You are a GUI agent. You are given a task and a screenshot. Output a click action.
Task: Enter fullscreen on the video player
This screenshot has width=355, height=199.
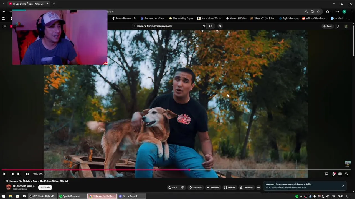pyautogui.click(x=347, y=174)
